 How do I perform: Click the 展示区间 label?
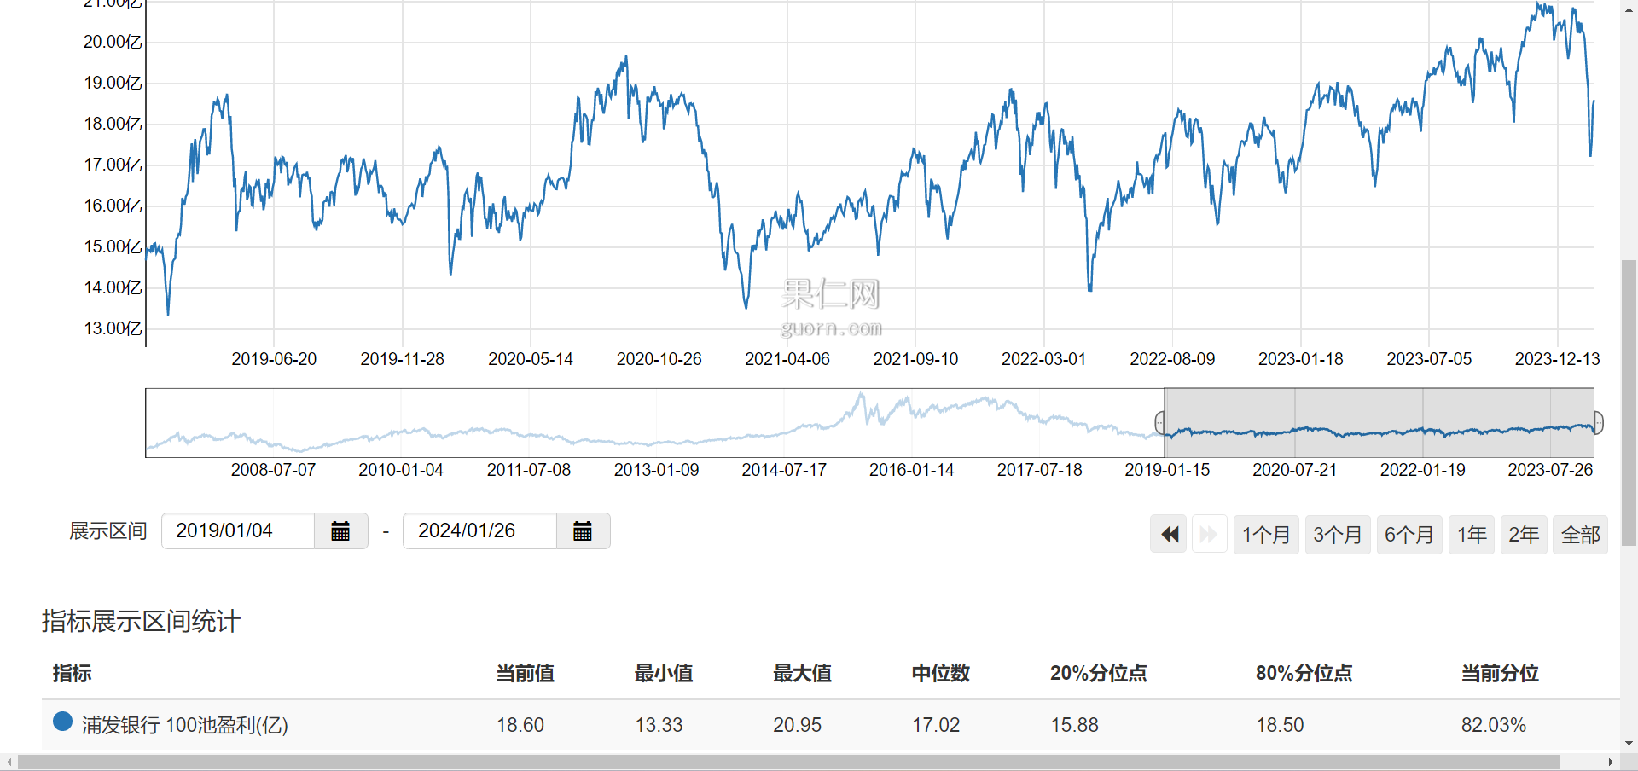pos(108,531)
